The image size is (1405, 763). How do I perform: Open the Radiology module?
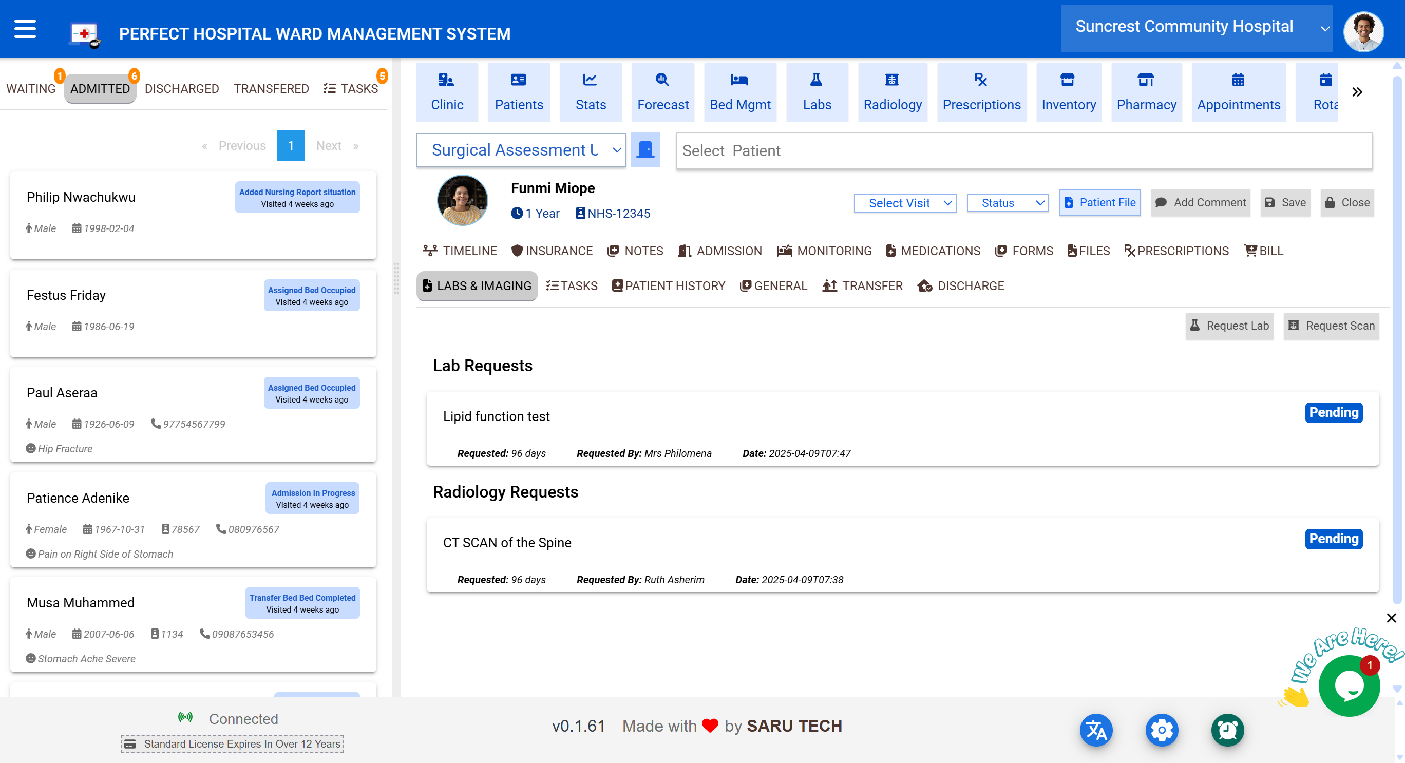point(893,92)
